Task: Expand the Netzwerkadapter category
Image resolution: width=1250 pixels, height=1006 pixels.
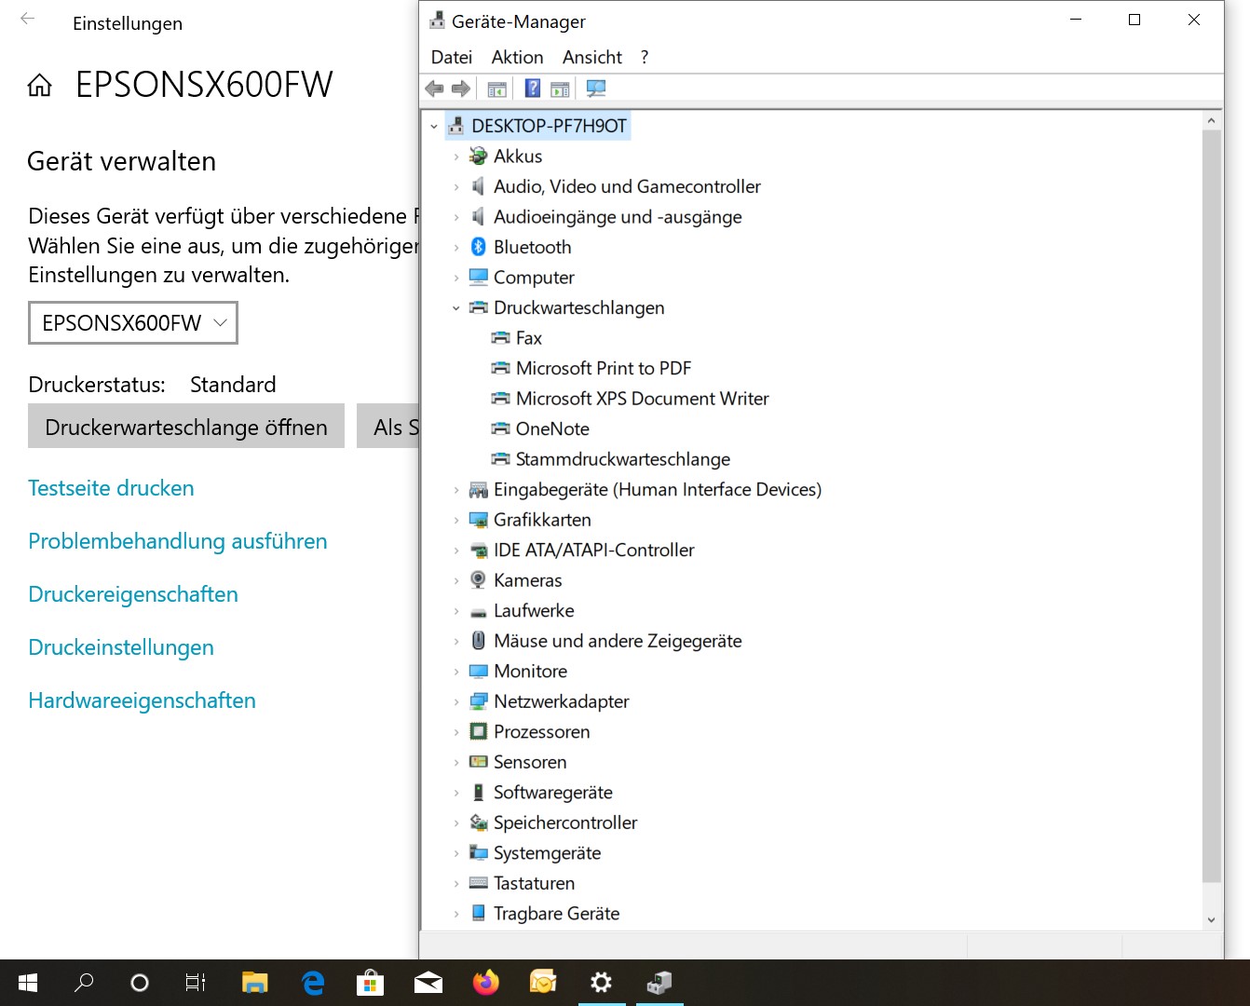Action: 456,701
